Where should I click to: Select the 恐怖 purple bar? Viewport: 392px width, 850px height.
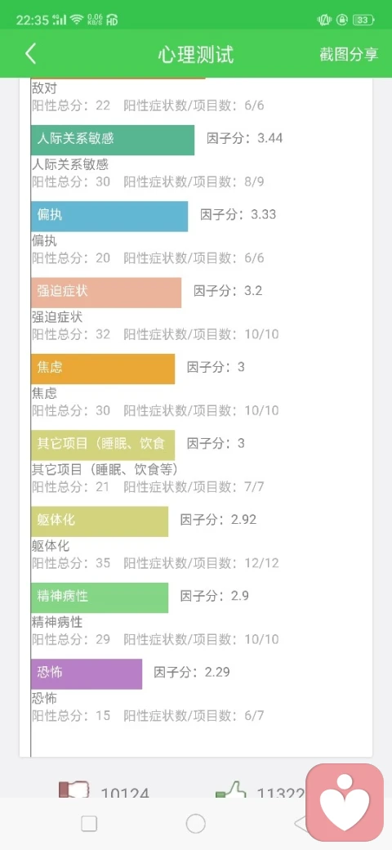[x=87, y=673]
